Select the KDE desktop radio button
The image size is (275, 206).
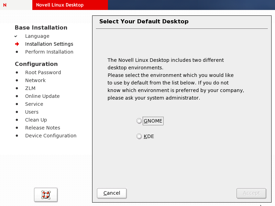click(139, 136)
